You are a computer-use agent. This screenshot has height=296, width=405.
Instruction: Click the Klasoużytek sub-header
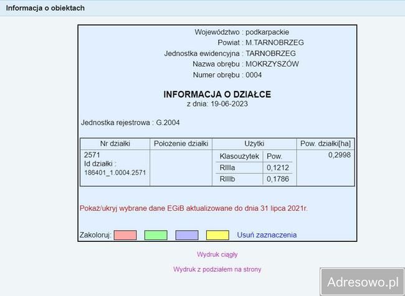[239, 156]
